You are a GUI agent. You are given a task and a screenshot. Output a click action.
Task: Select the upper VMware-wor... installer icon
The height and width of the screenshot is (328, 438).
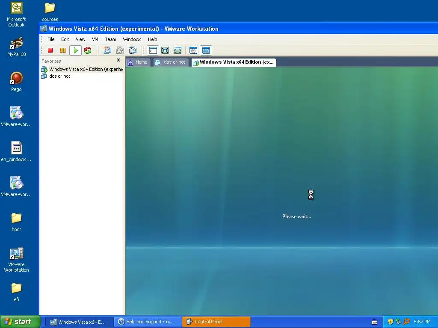16,117
